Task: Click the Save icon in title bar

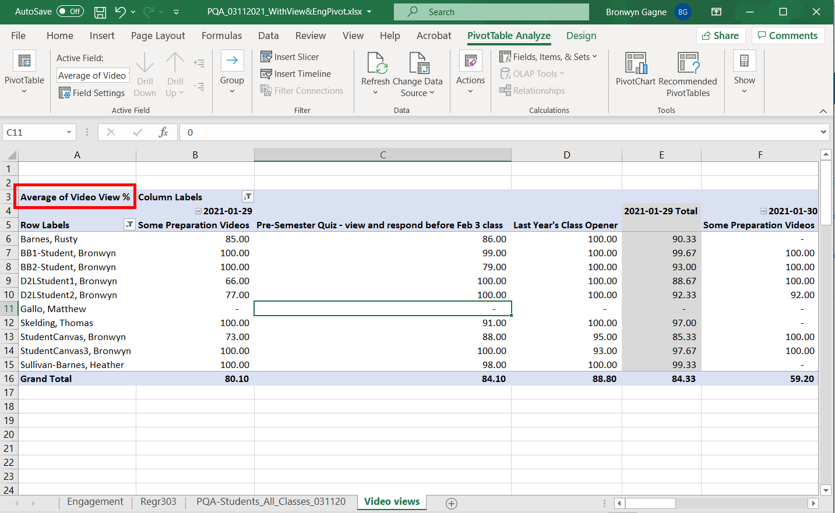Action: click(x=100, y=12)
